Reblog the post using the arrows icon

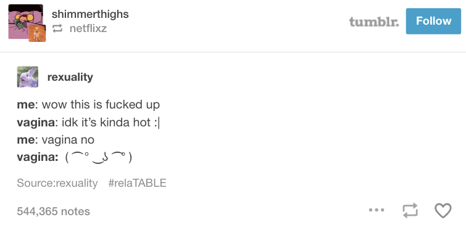pyautogui.click(x=410, y=210)
